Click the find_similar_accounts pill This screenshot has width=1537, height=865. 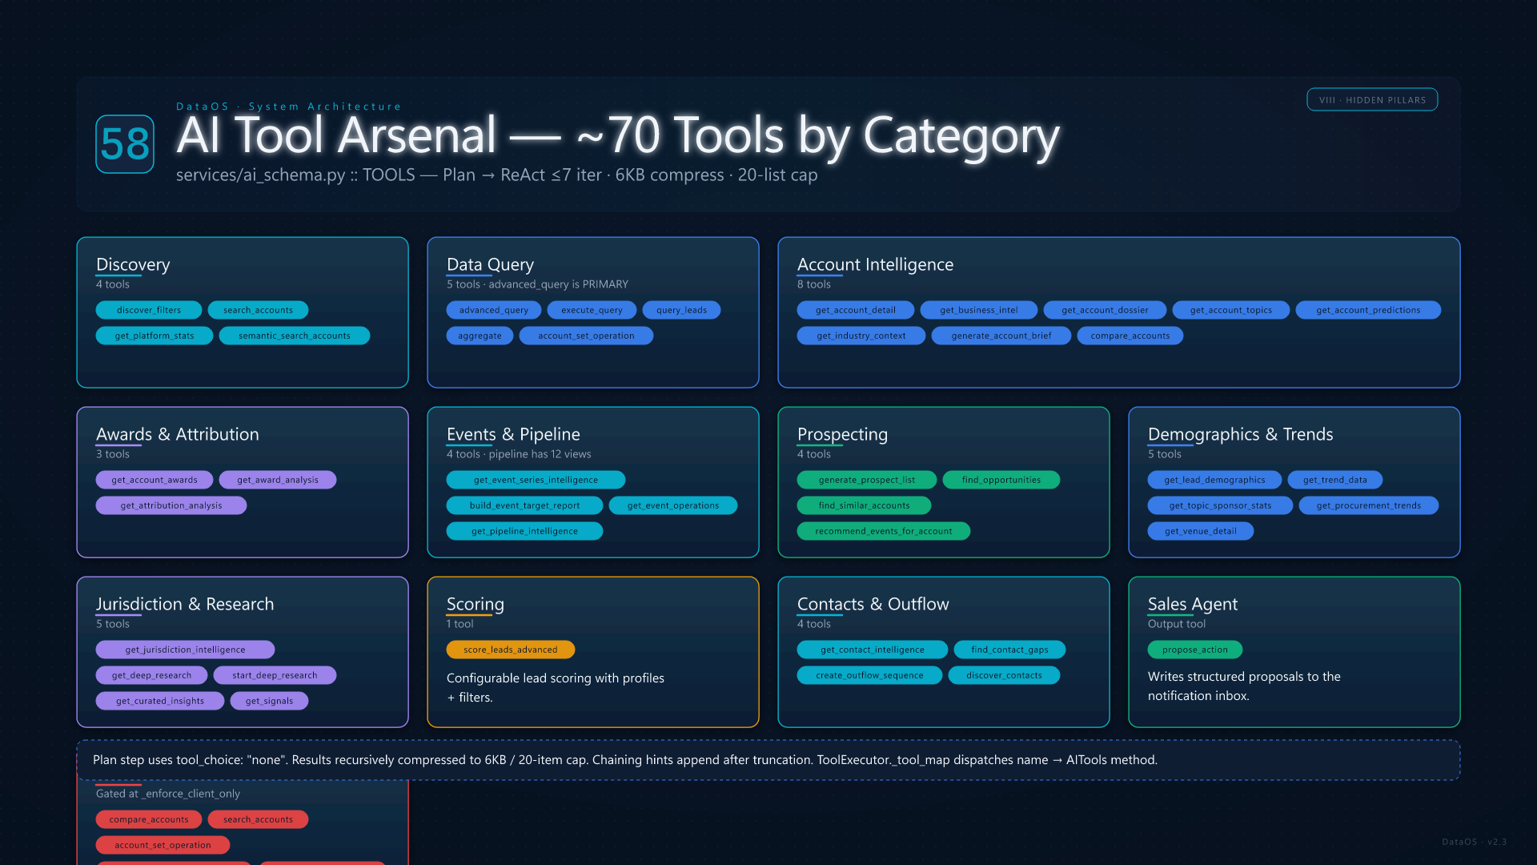click(x=864, y=505)
